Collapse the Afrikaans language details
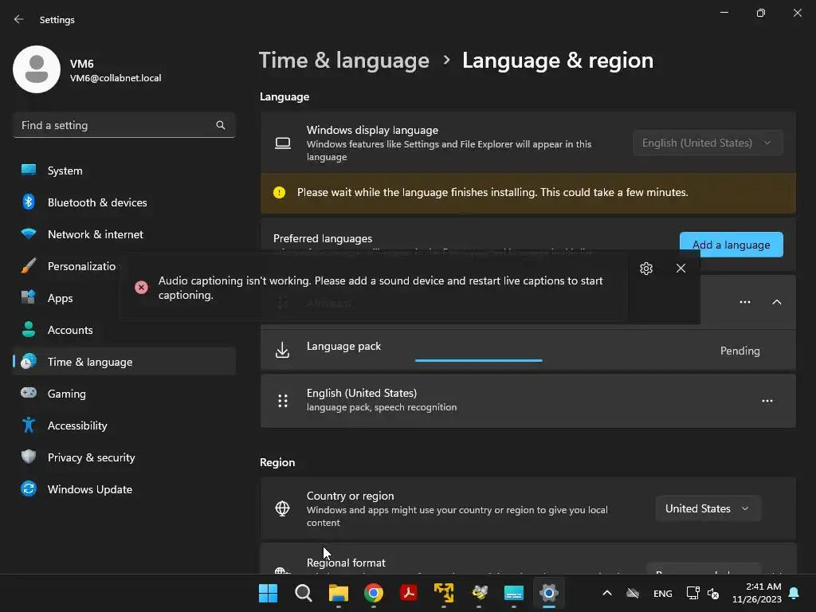This screenshot has width=816, height=612. click(776, 302)
